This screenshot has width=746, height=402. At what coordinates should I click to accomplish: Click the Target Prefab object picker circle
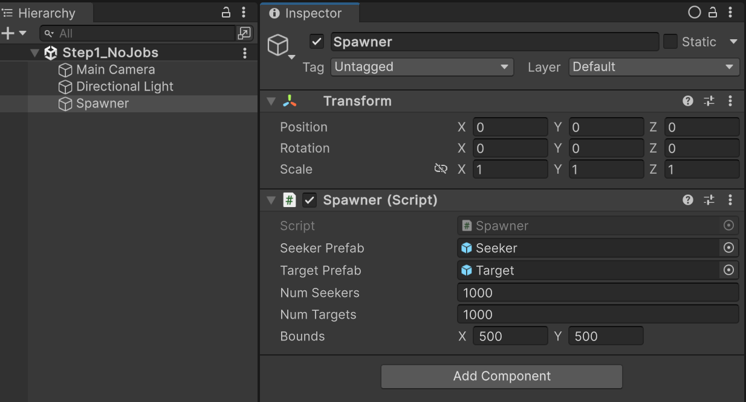[x=728, y=270]
